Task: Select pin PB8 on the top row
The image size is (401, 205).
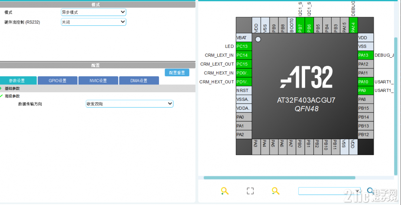Action: click(x=282, y=25)
